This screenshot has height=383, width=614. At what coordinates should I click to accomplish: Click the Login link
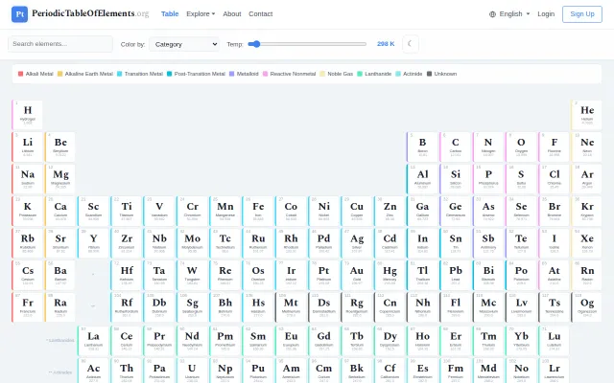(546, 14)
